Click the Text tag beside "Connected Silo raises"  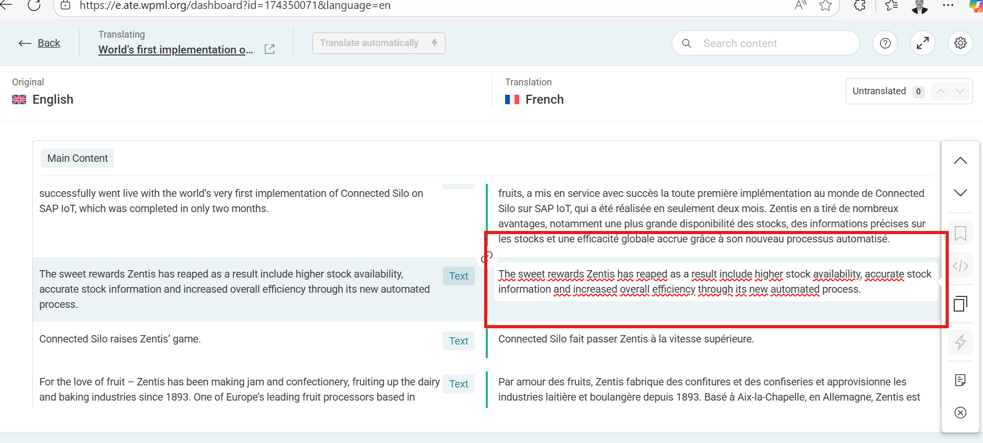(459, 341)
